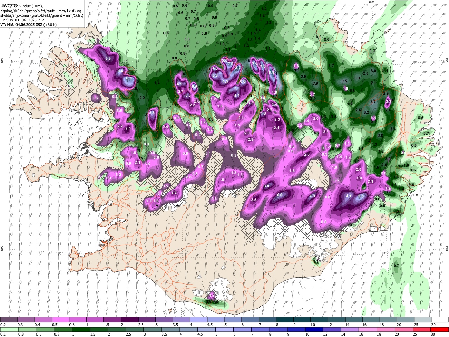Click the '30' label on the purple scale
The image size is (449, 337).
433,325
